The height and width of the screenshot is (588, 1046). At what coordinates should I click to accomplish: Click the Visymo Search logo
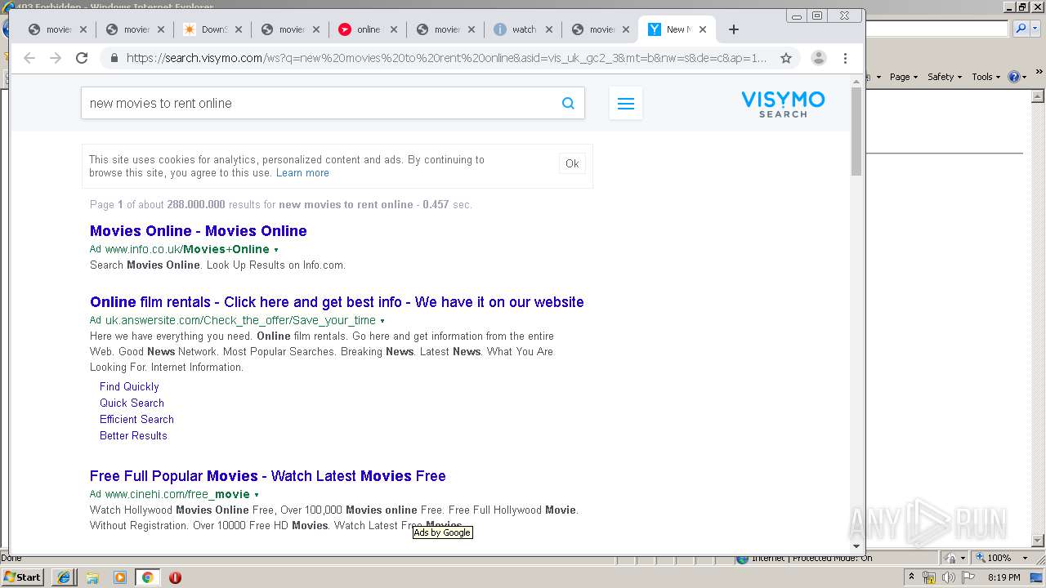(x=783, y=104)
